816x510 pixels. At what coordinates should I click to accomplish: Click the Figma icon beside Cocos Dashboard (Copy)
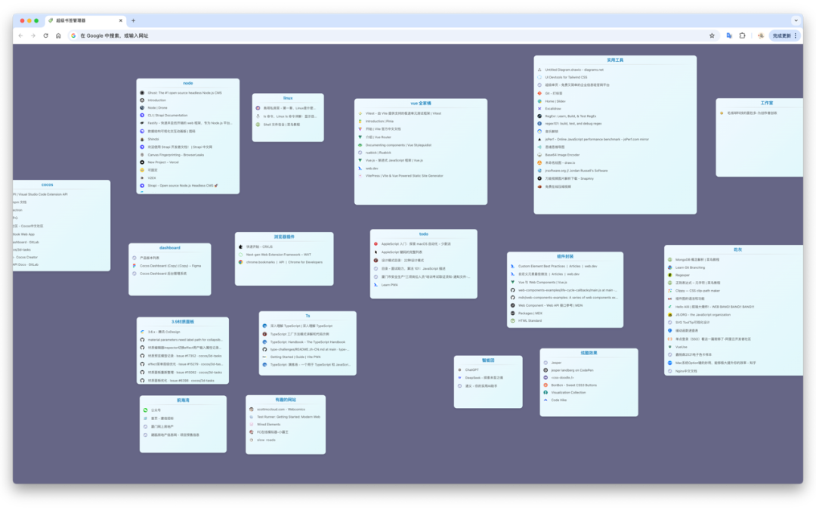134,266
